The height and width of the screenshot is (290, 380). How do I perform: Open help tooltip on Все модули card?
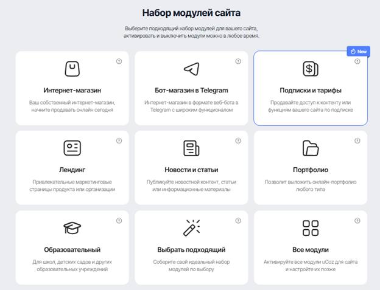357,221
